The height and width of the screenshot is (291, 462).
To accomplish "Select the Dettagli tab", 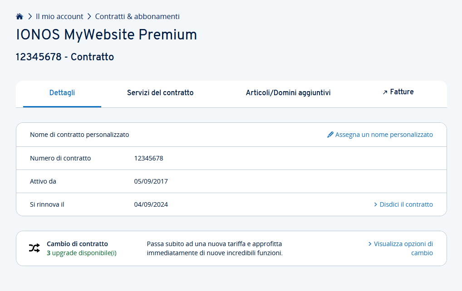I will point(62,92).
